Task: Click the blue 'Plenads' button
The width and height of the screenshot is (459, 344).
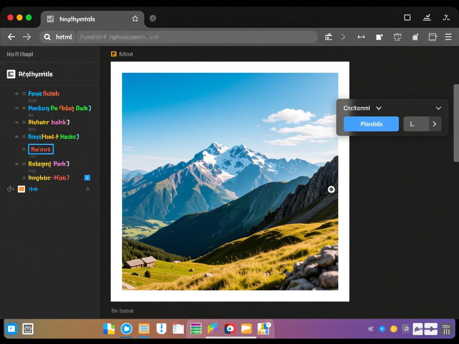Action: coord(371,124)
